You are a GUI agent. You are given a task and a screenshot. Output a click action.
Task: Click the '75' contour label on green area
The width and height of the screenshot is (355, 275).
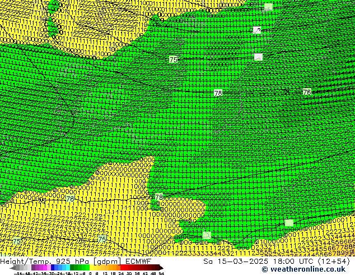(174, 59)
